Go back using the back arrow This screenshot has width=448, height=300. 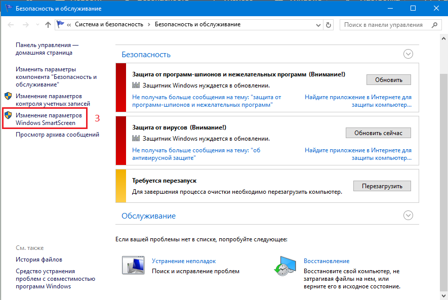coord(11,25)
